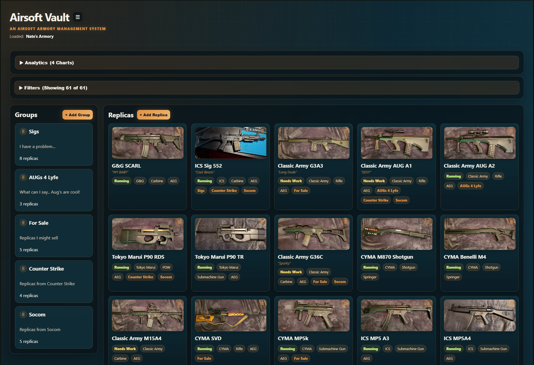Screen dimensions: 534x365
Task: Click drag handle on G&G SCARL card
Action: coord(179,131)
